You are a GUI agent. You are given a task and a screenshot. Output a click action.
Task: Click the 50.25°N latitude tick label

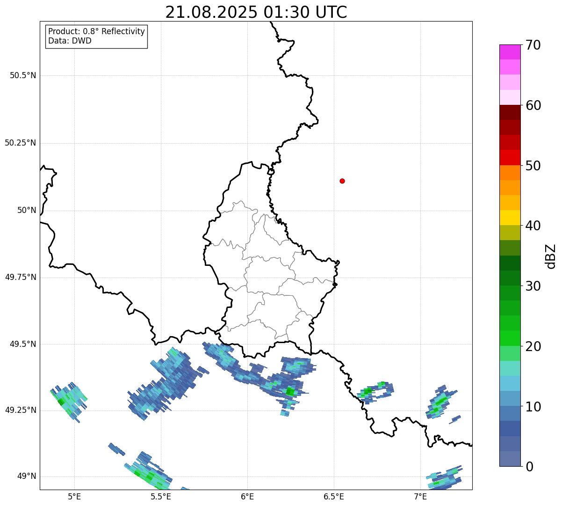pyautogui.click(x=21, y=143)
